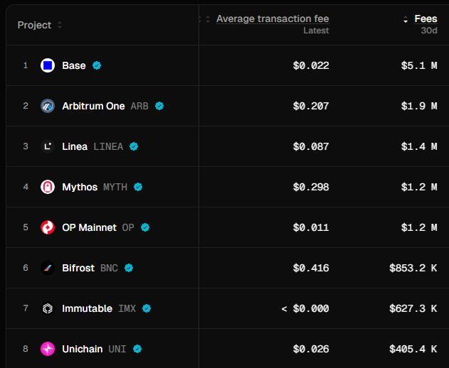Click the Arbitrum One logo icon
Viewport: 449px width, 368px height.
pos(48,106)
